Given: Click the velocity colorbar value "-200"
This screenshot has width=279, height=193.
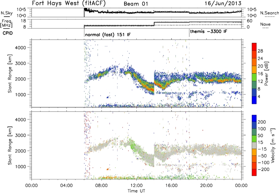Looking at the screenshot, I should point(264,169).
